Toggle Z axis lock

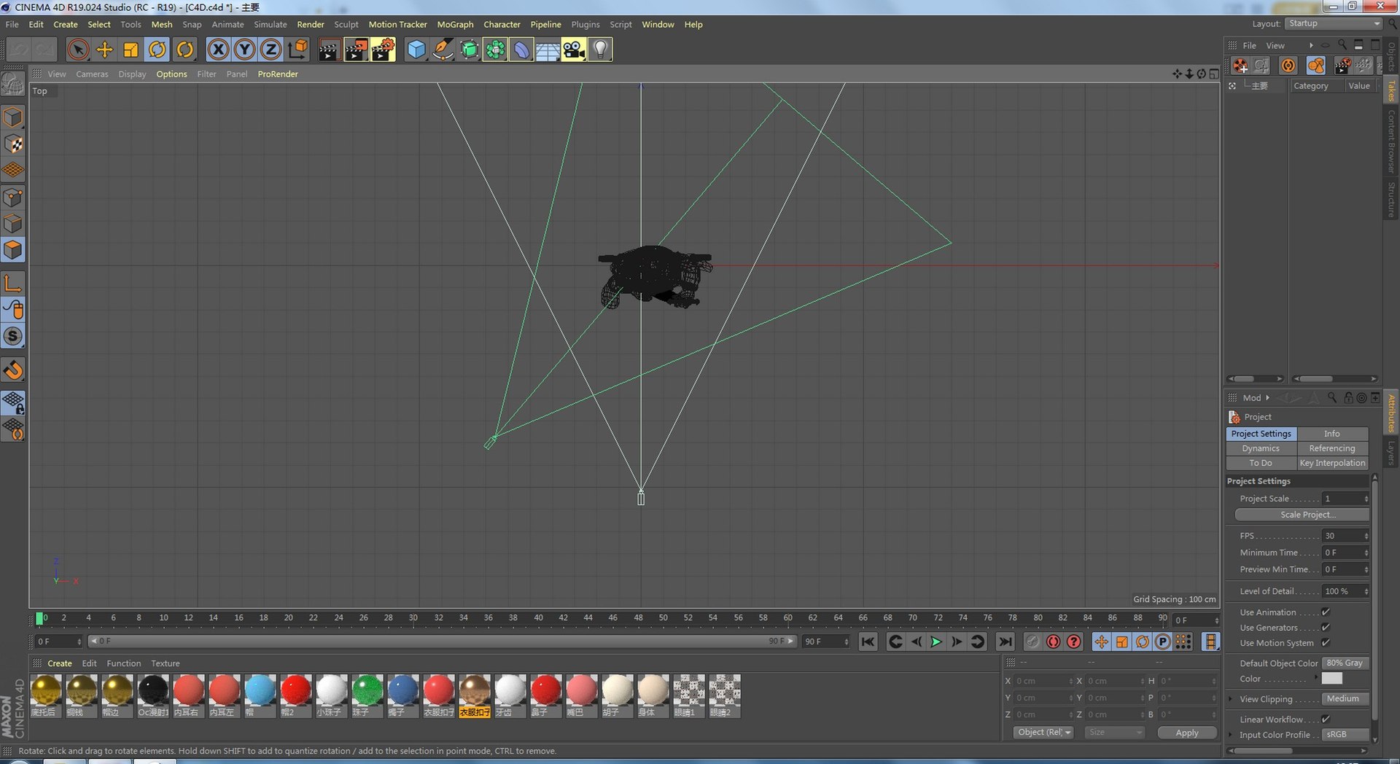(271, 50)
